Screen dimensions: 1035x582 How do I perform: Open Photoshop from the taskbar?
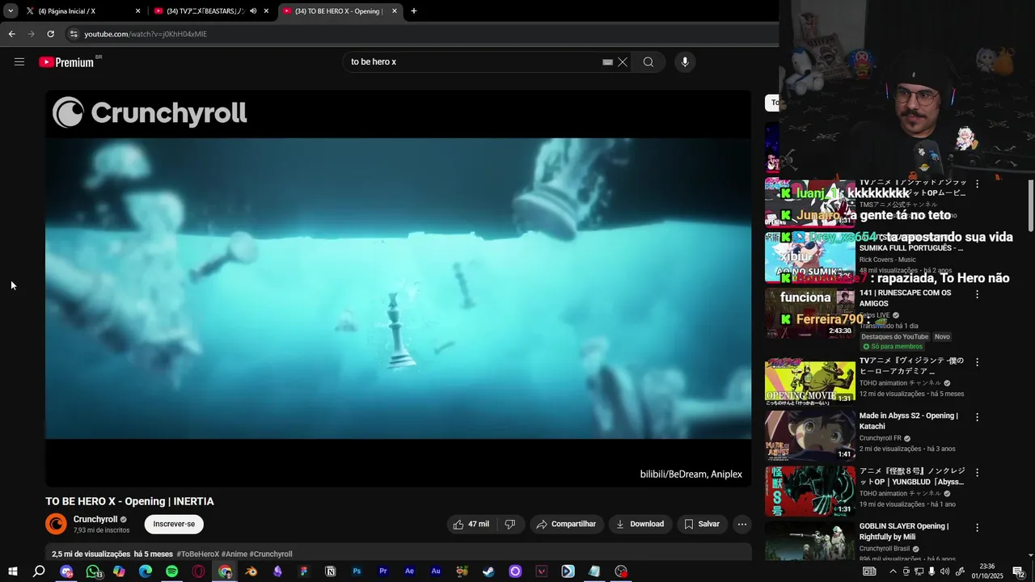[357, 571]
